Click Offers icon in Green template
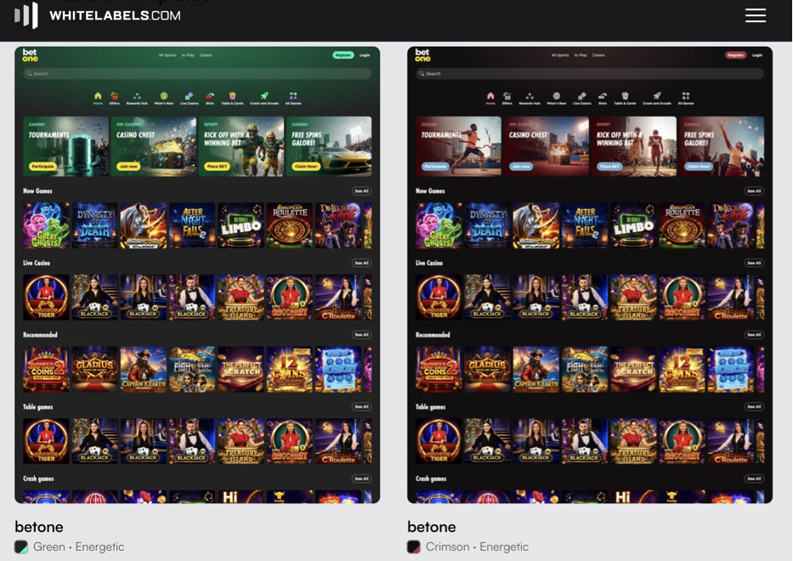The height and width of the screenshot is (561, 793). 115,96
